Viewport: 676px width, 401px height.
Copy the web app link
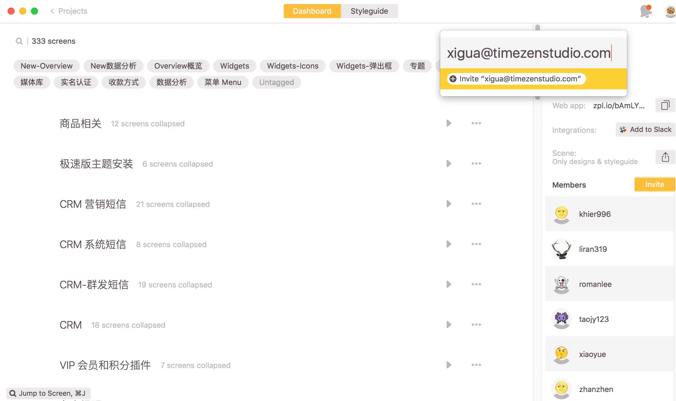coord(665,105)
